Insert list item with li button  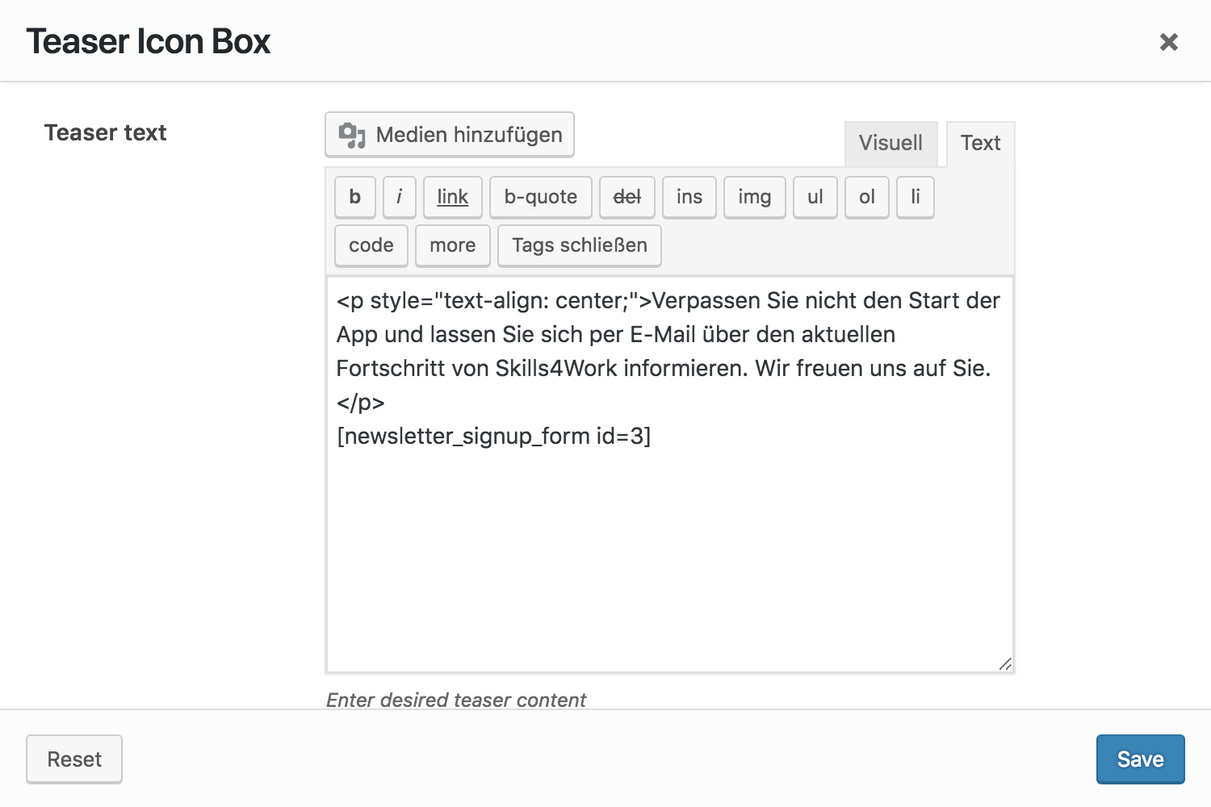pos(915,197)
